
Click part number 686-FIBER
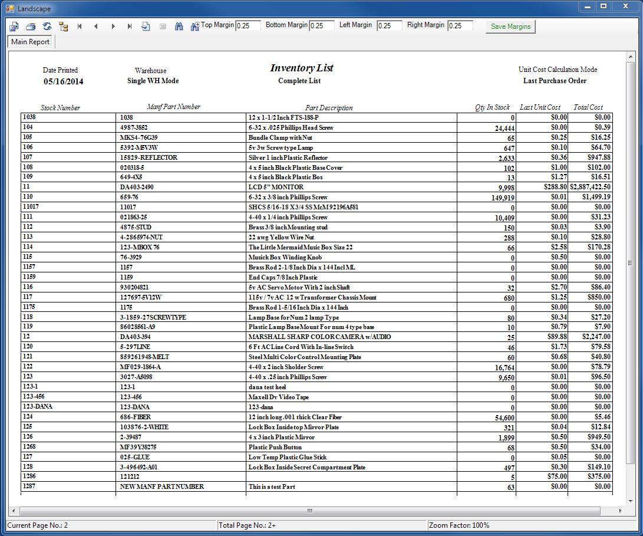pyautogui.click(x=136, y=417)
